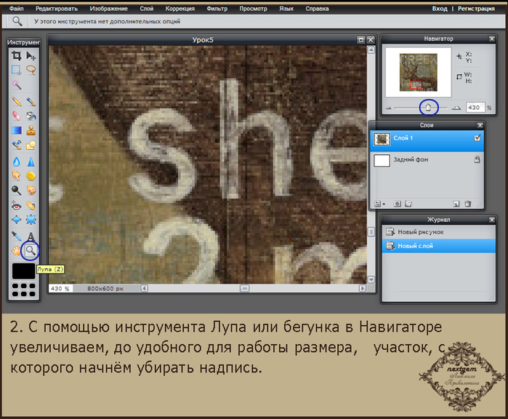The image size is (508, 419).
Task: Select the Sharpen cone tool
Action: (31, 161)
